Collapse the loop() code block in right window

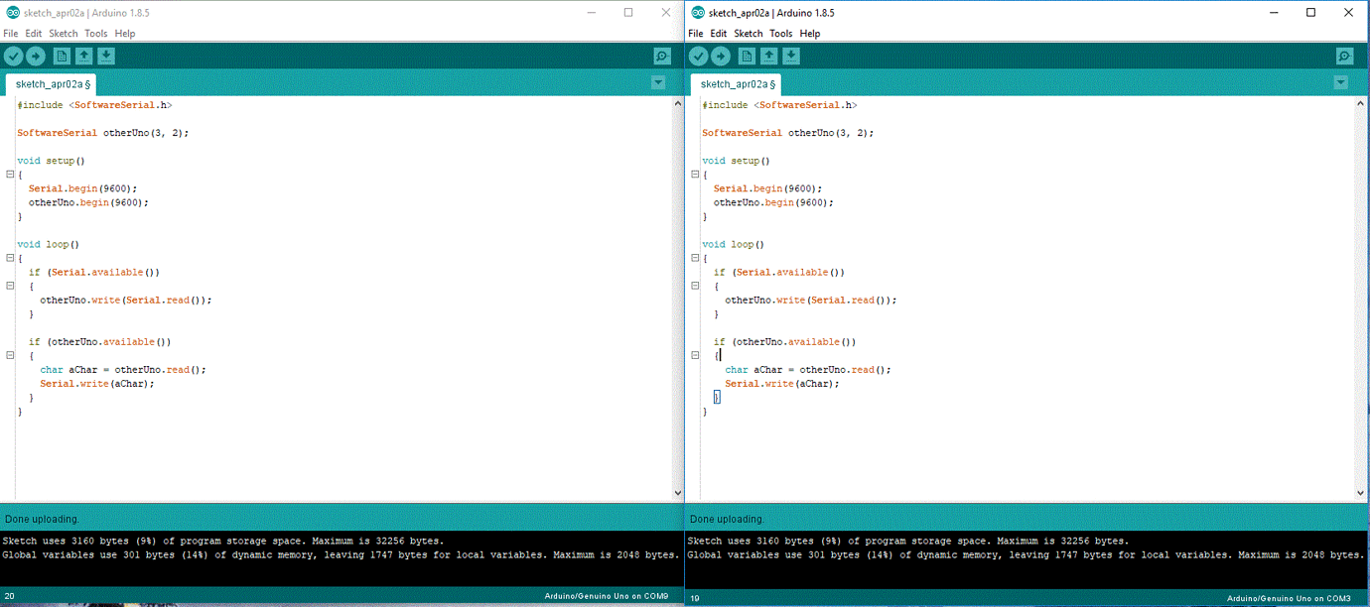click(x=693, y=257)
